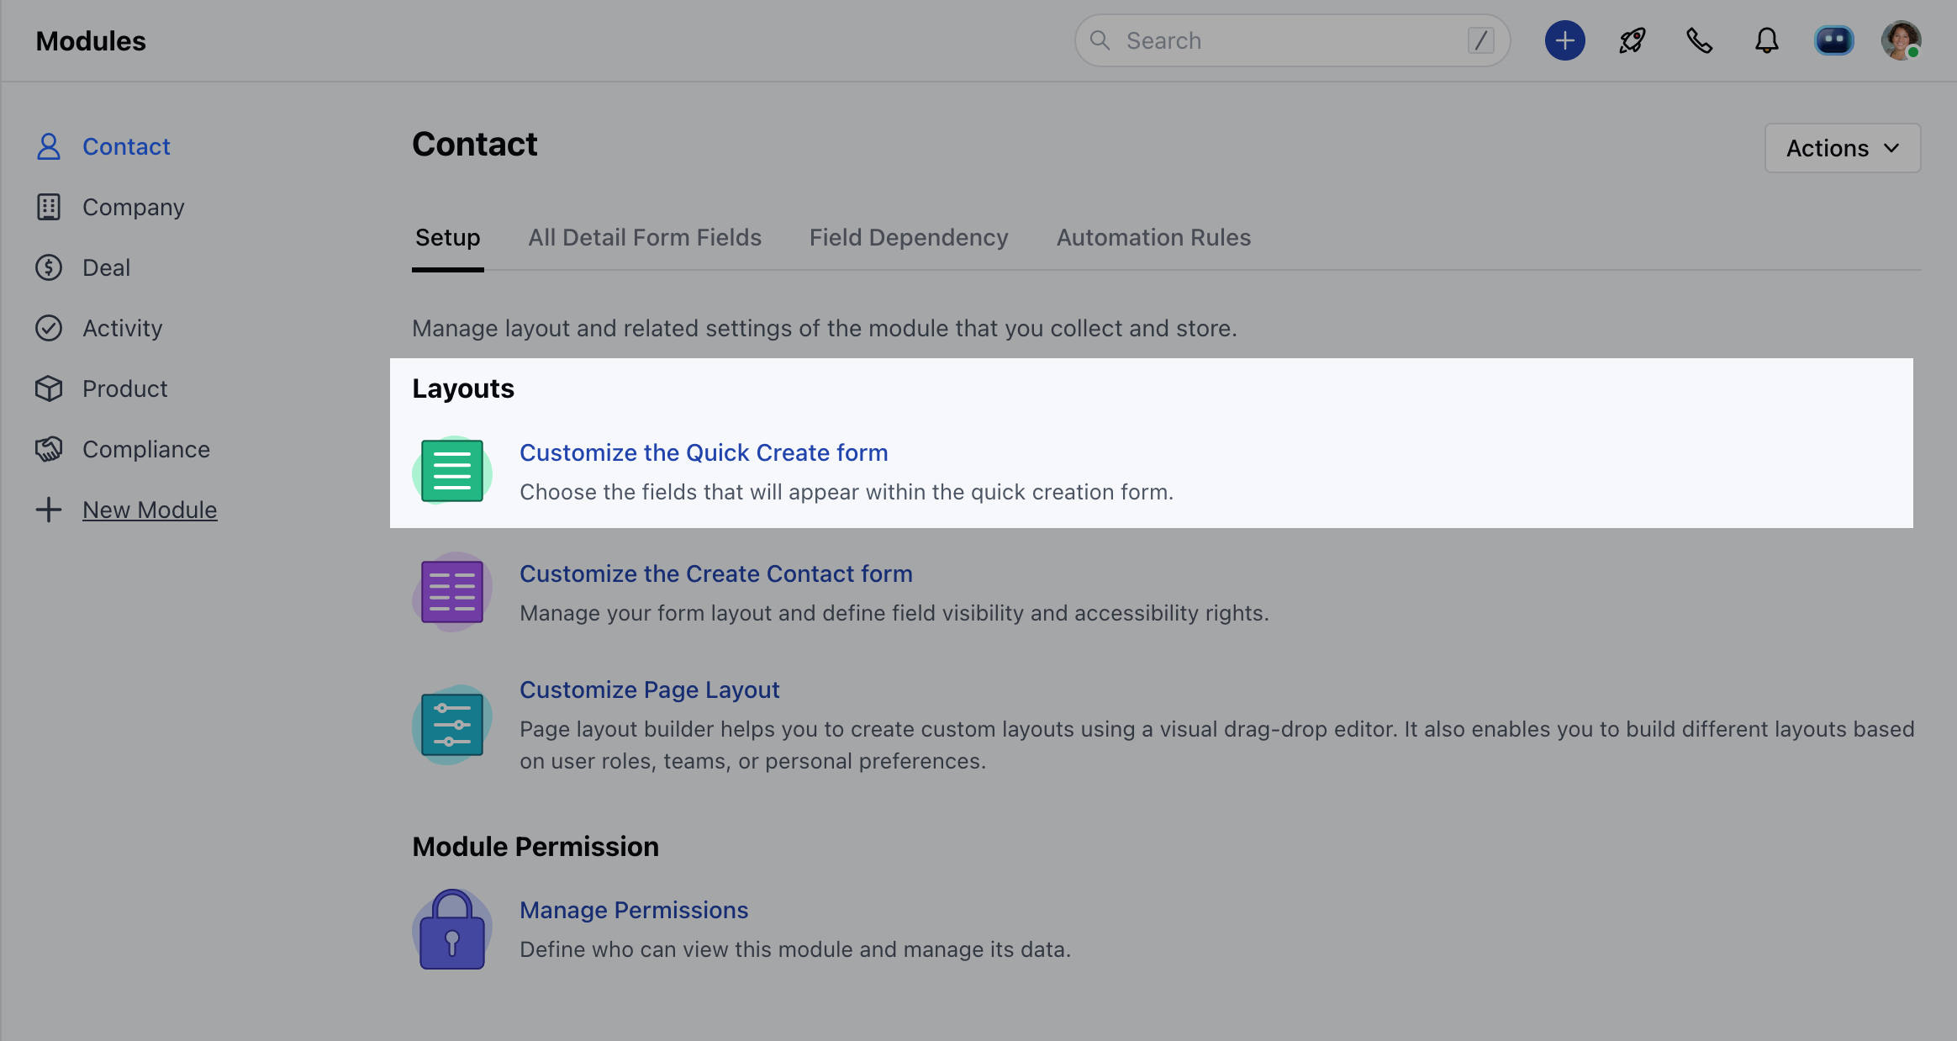This screenshot has height=1041, width=1957.
Task: Click the user profile avatar
Action: pyautogui.click(x=1901, y=40)
